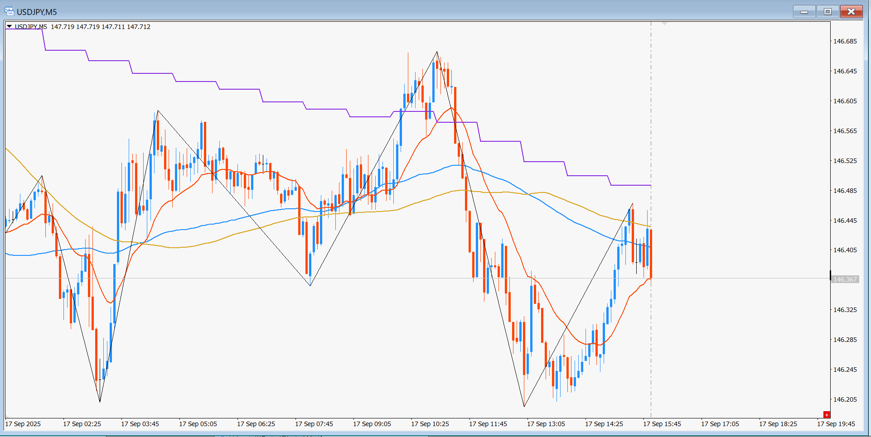Click the USDJPY,M5 chart window icon
Viewport: 871px width, 437px height.
tap(9, 11)
